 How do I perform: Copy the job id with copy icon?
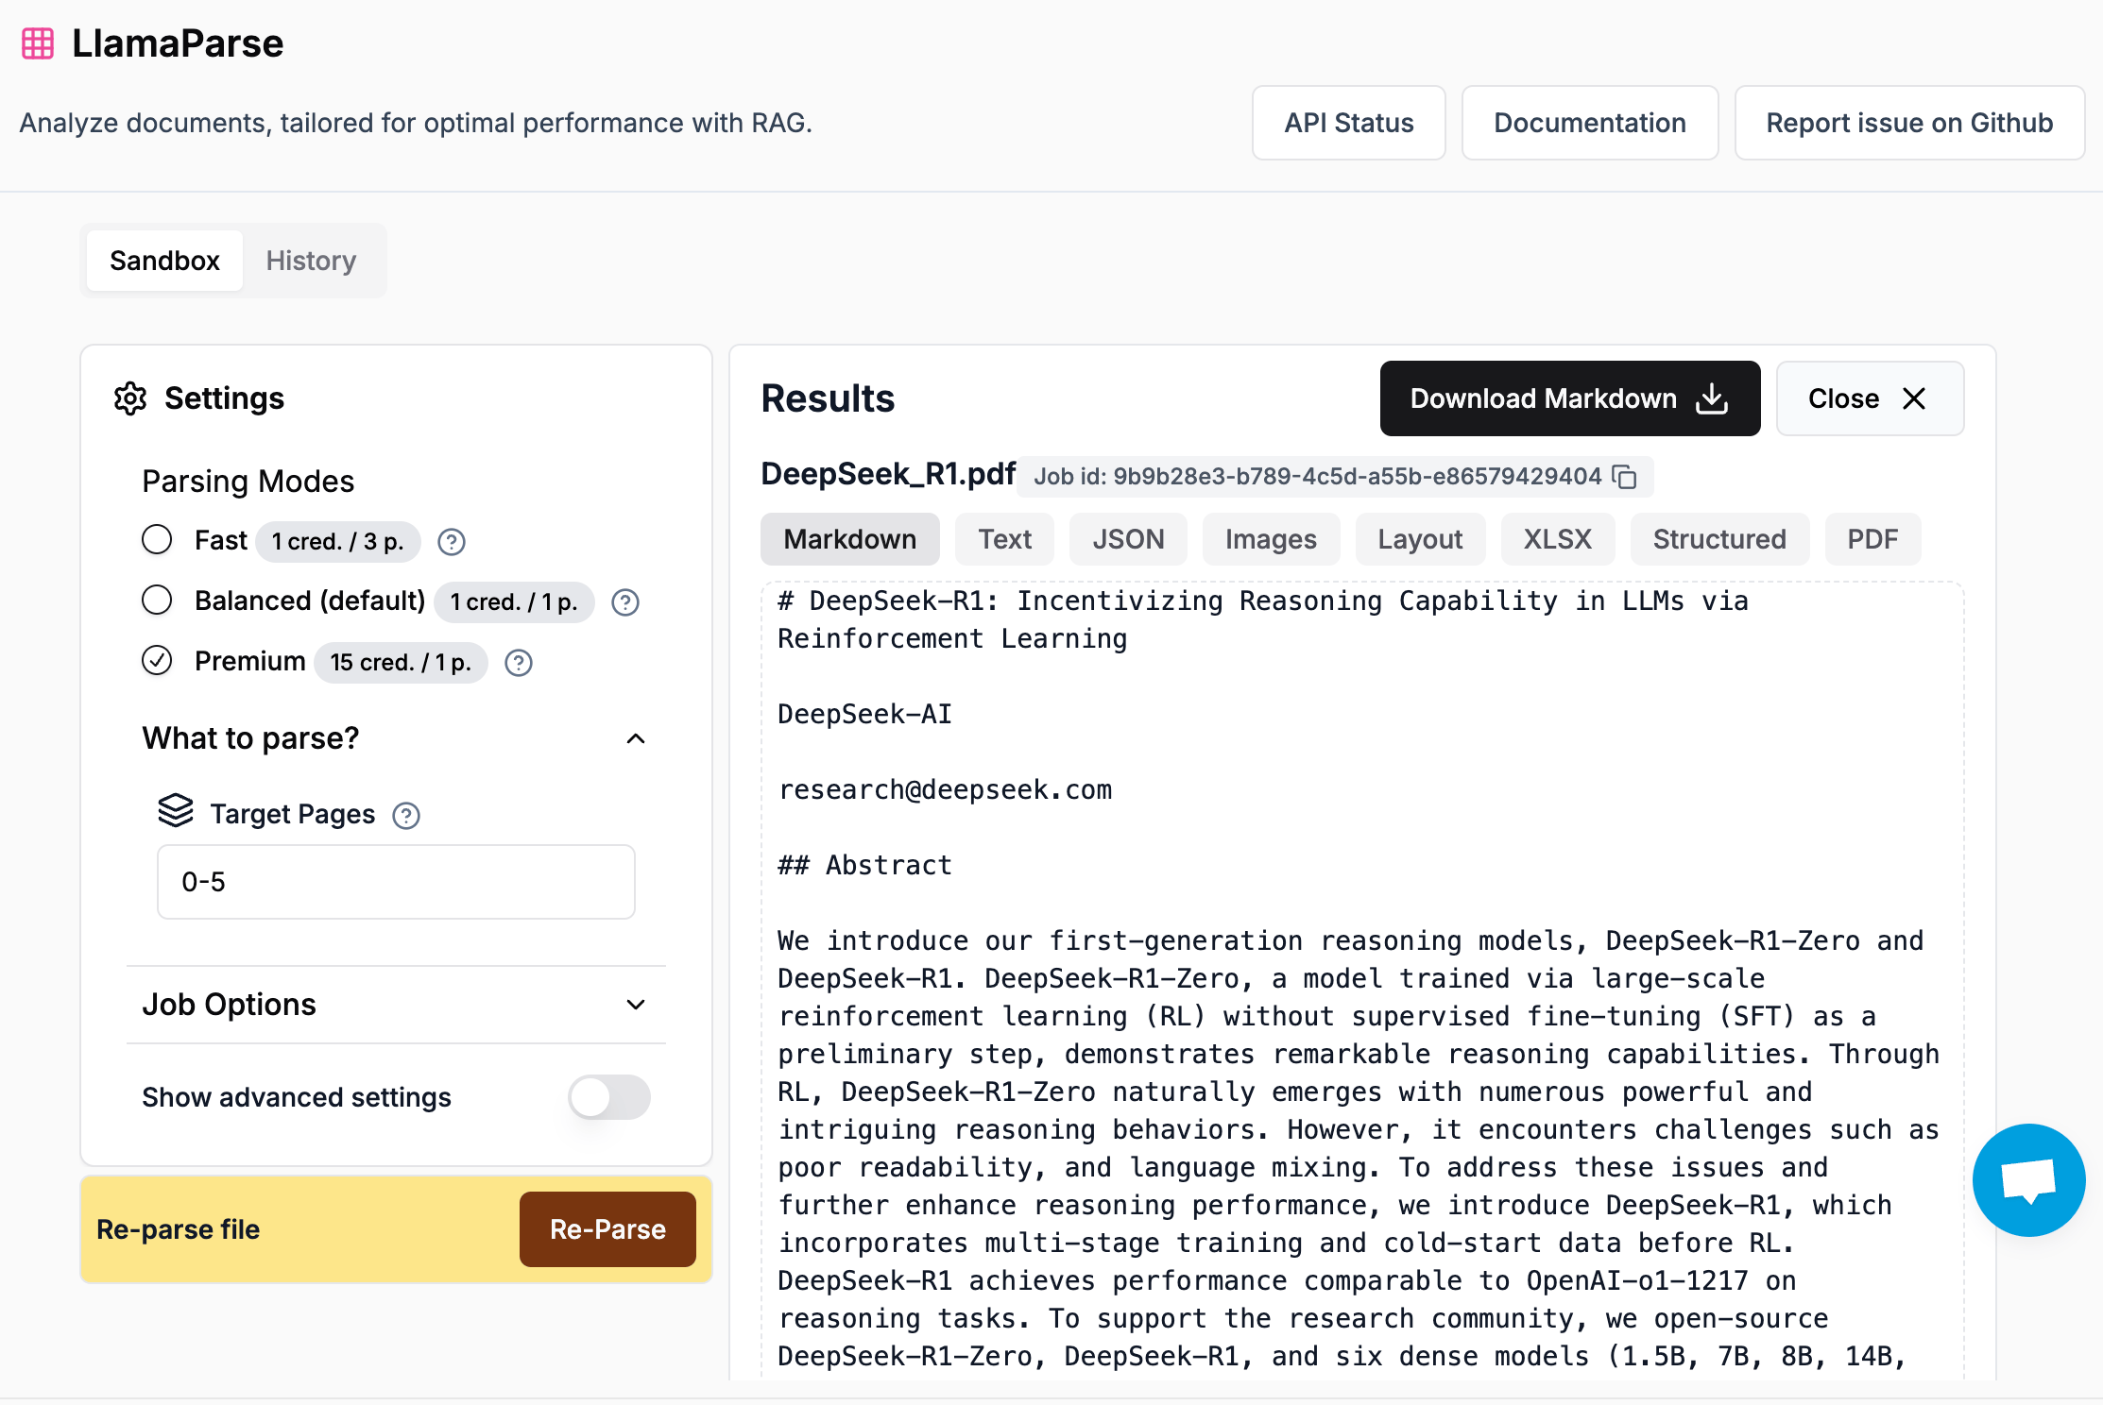tap(1624, 477)
